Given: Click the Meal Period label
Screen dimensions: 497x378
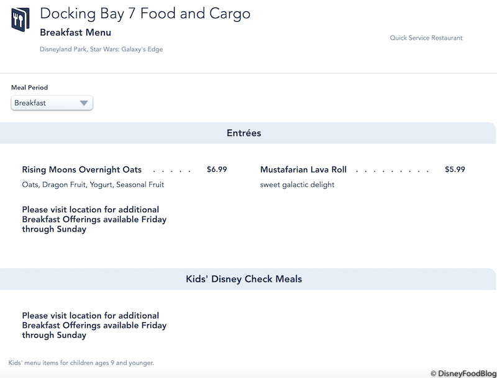Looking at the screenshot, I should tap(29, 88).
